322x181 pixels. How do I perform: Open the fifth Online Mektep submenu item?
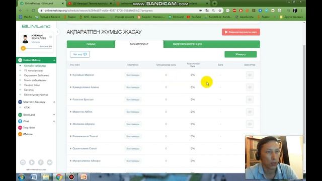[x=32, y=85]
